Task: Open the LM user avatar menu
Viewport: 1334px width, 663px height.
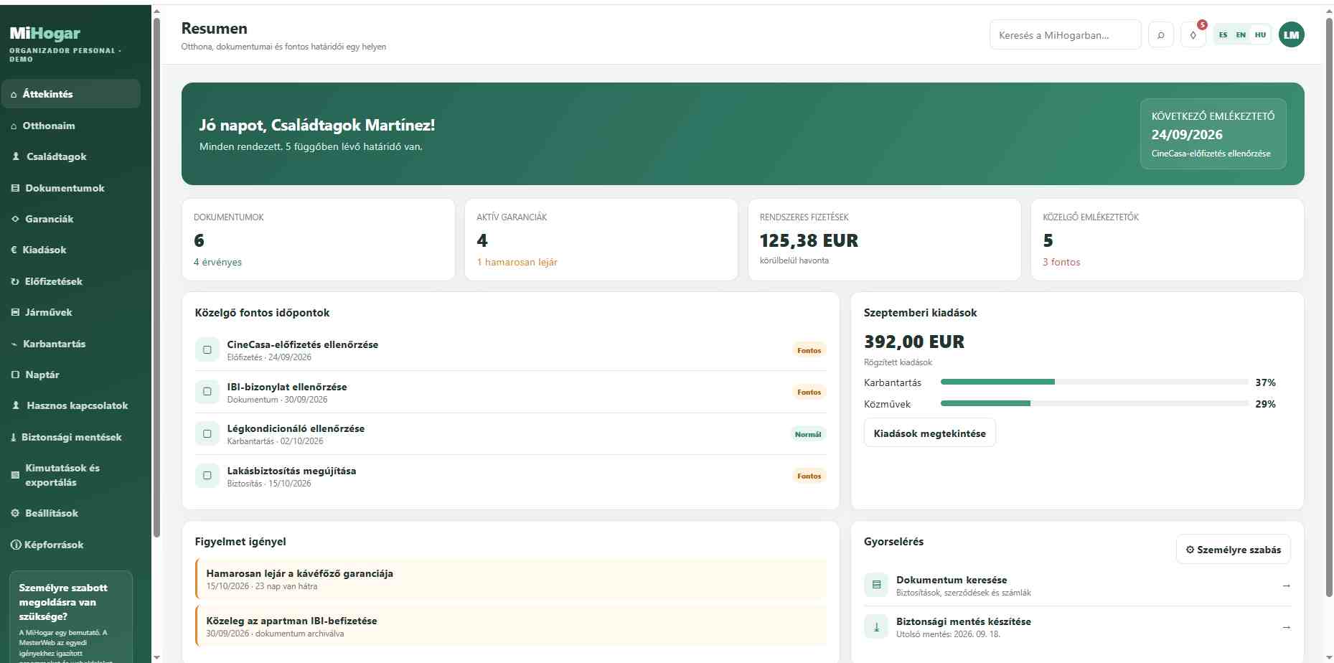Action: tap(1292, 34)
